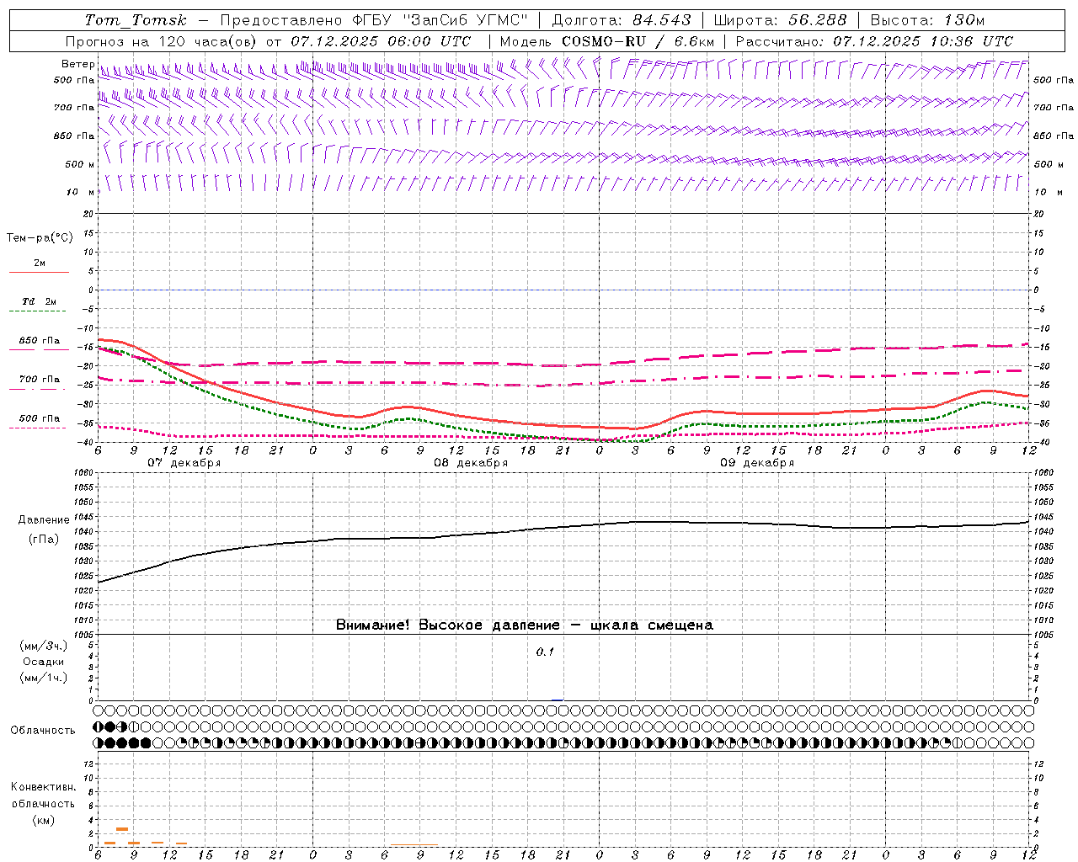
Task: Click the 'Высота: 130м' value
Action: pos(927,20)
